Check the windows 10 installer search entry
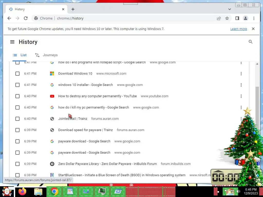The image size is (263, 197). [x=17, y=85]
